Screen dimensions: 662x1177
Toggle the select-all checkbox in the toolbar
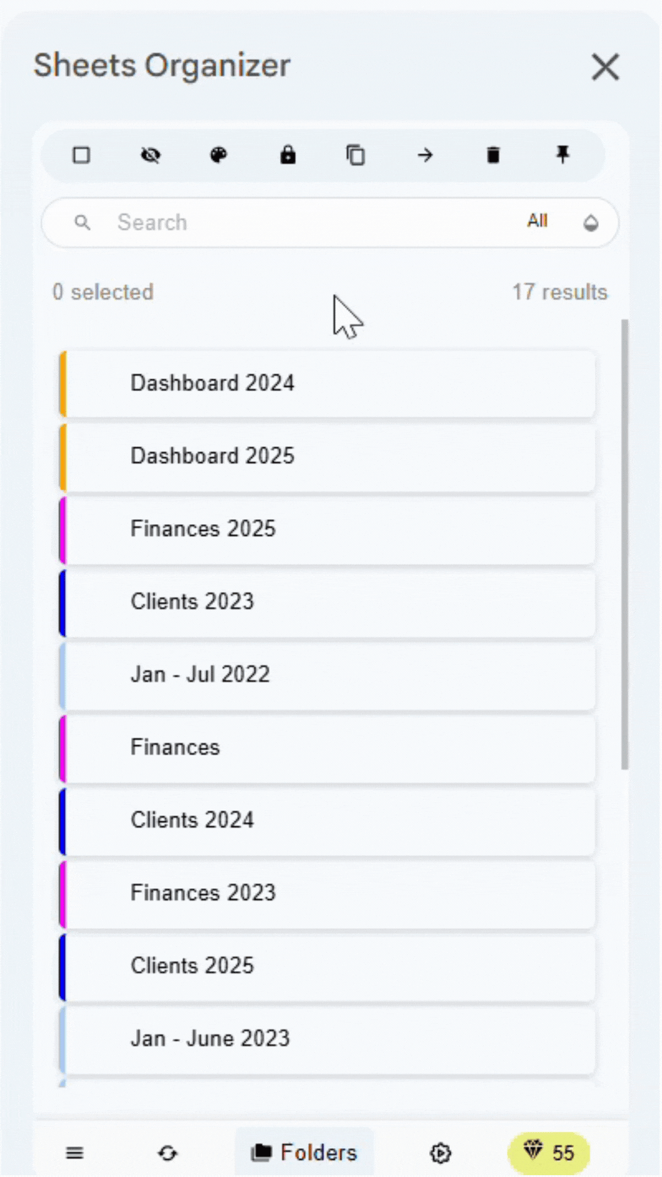(81, 155)
